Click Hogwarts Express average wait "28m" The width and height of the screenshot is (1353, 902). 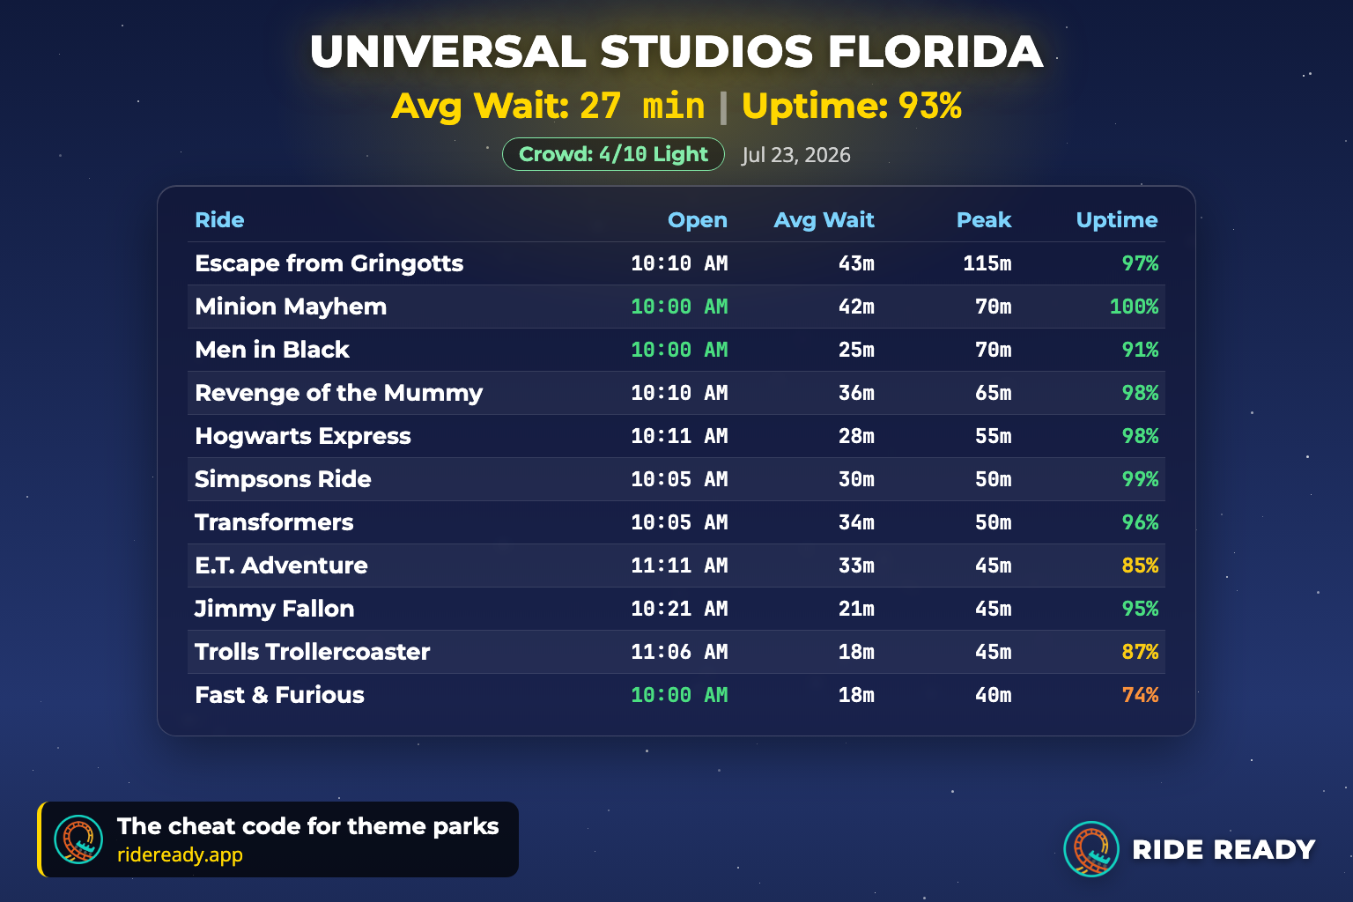pos(856,436)
